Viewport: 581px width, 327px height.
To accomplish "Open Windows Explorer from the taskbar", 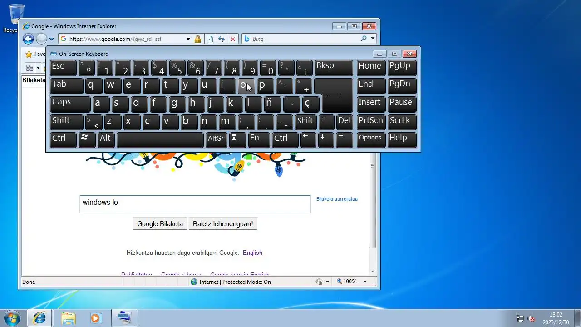I will coord(69,318).
